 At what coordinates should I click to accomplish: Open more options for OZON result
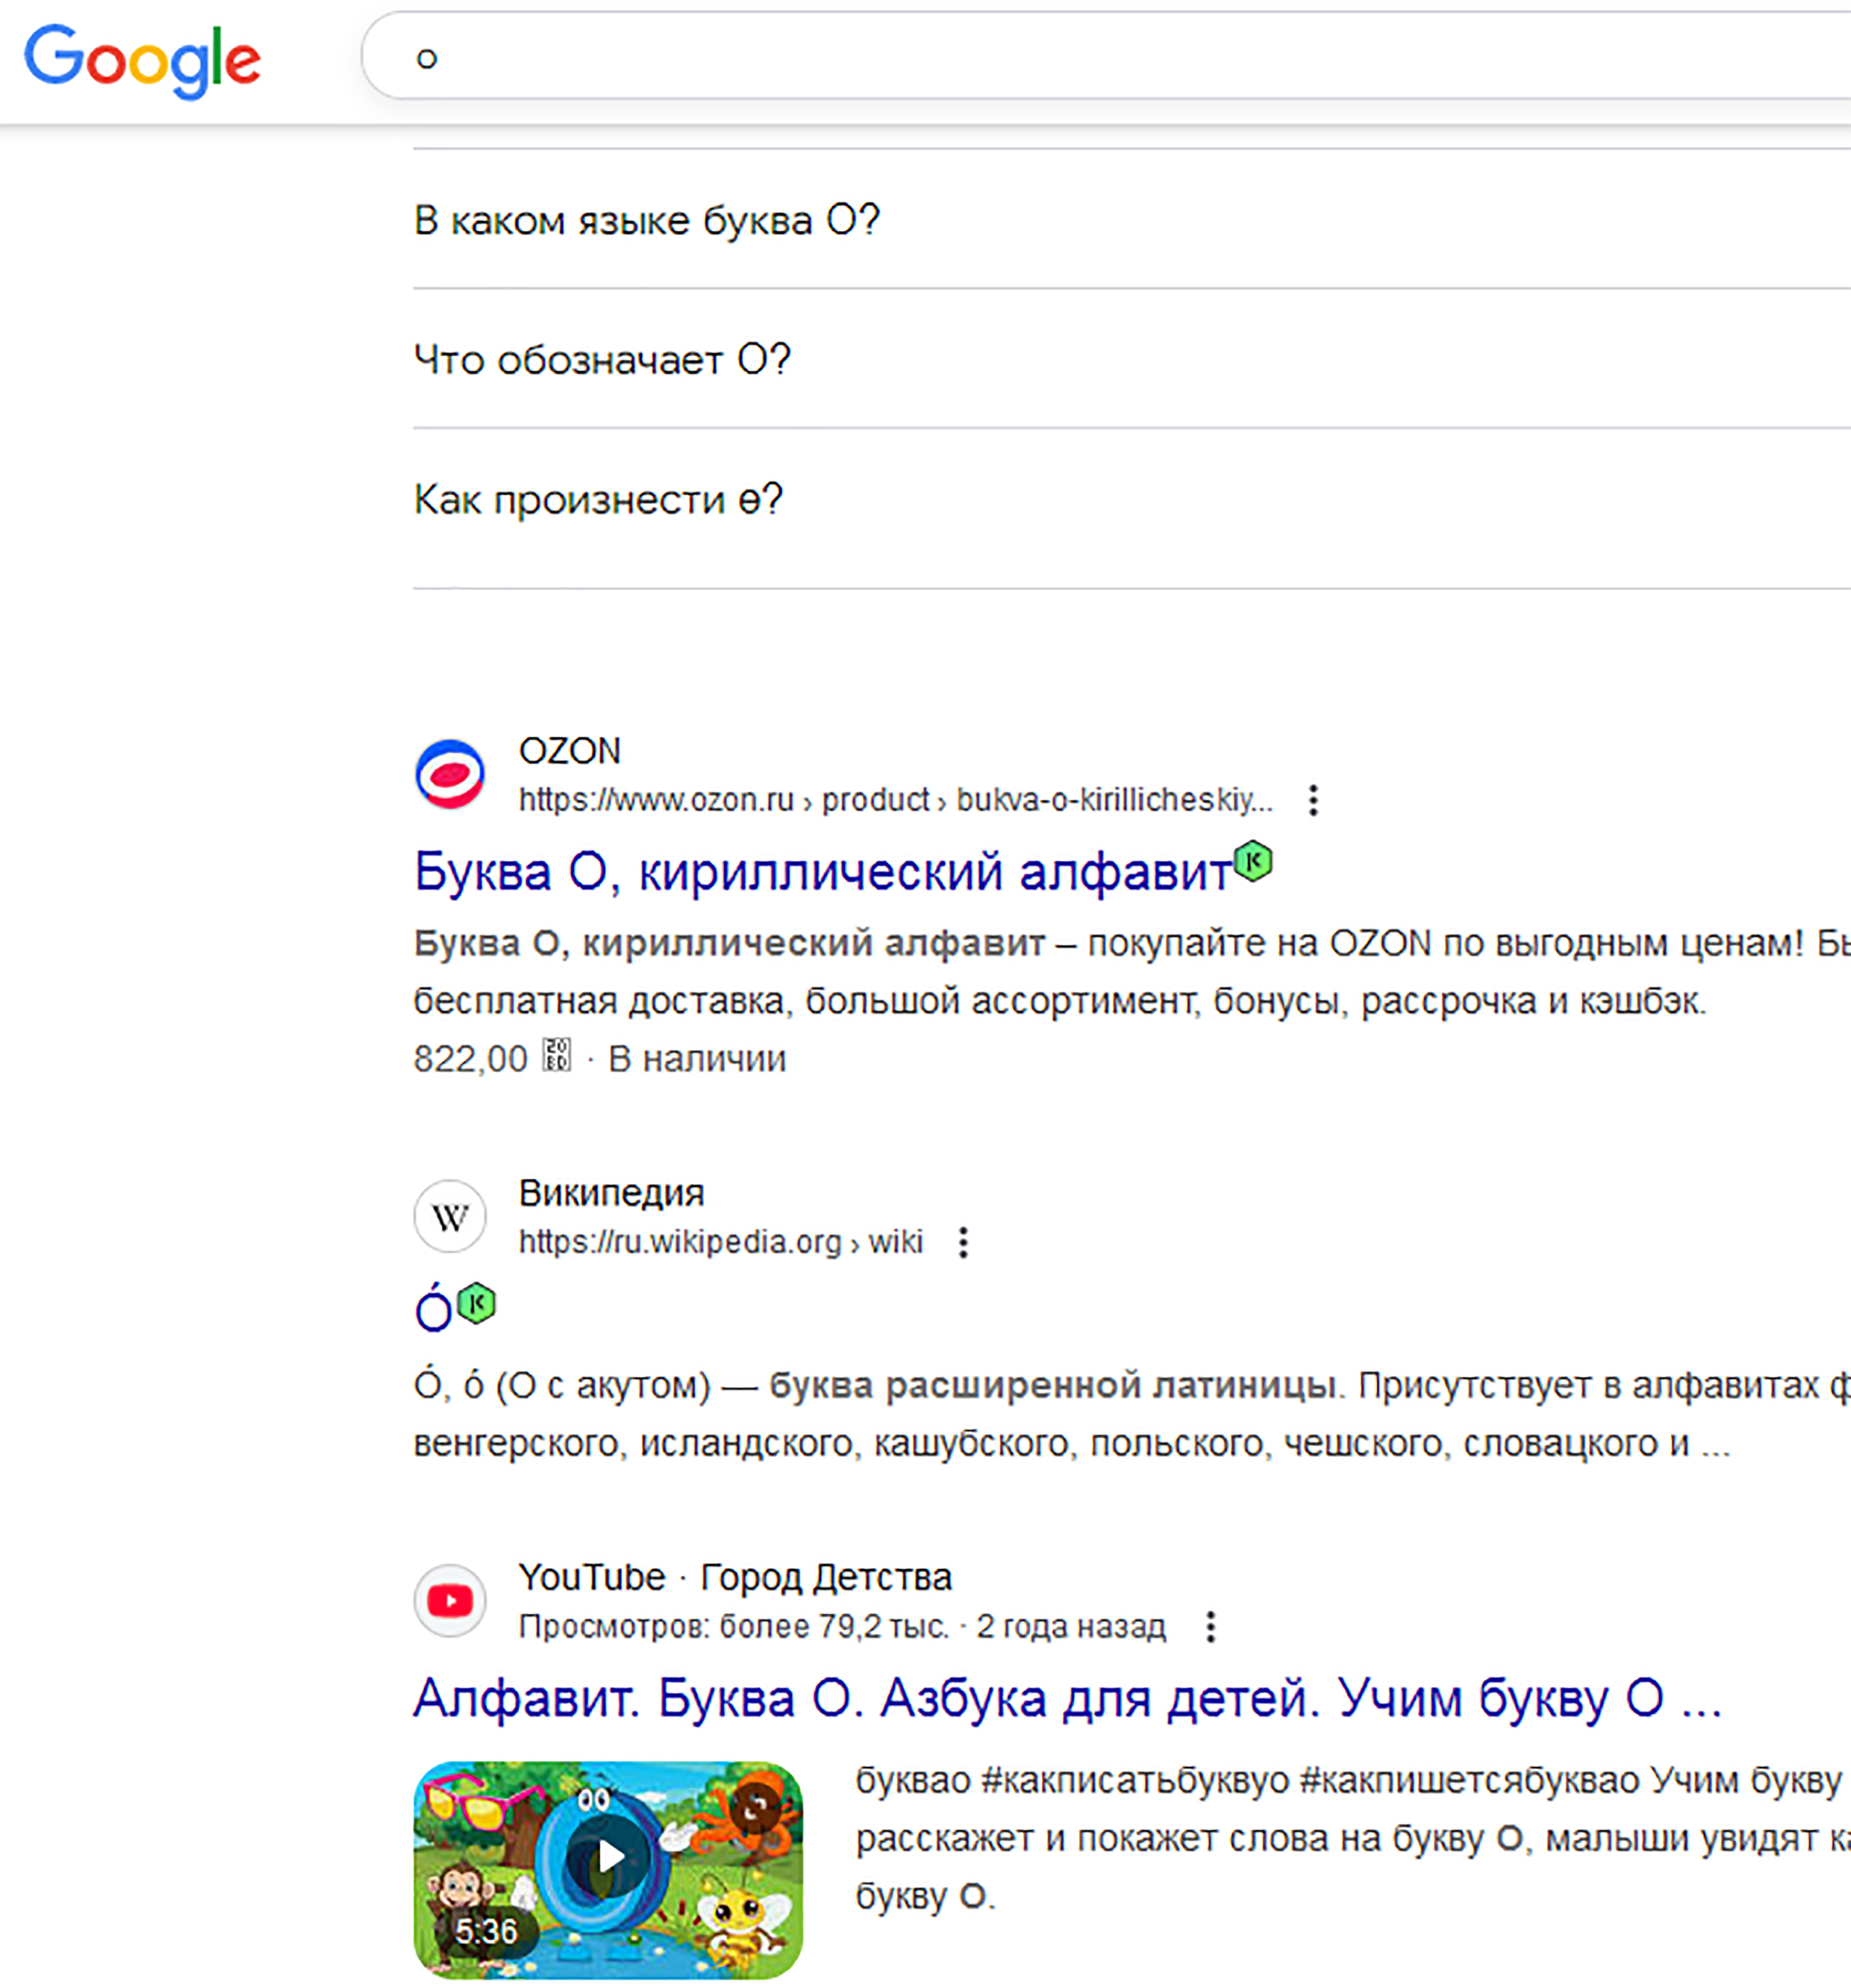(x=1313, y=800)
